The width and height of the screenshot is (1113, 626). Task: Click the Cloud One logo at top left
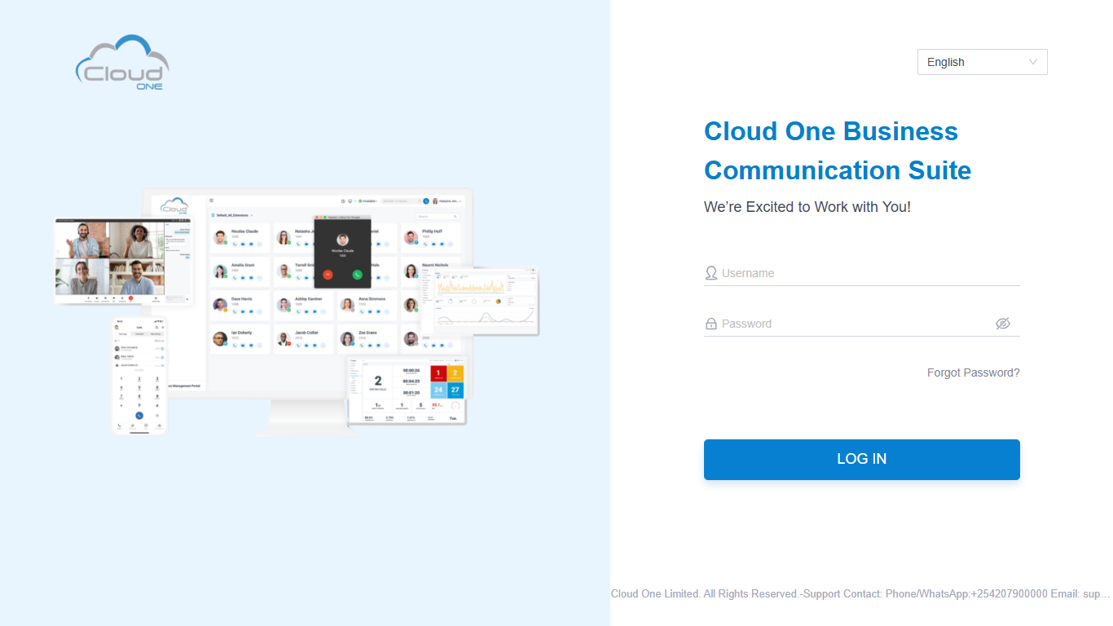[x=122, y=62]
